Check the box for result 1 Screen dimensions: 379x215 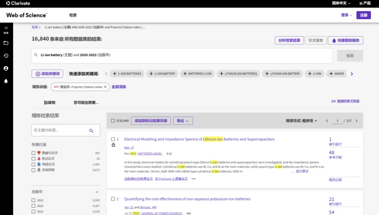point(113,139)
